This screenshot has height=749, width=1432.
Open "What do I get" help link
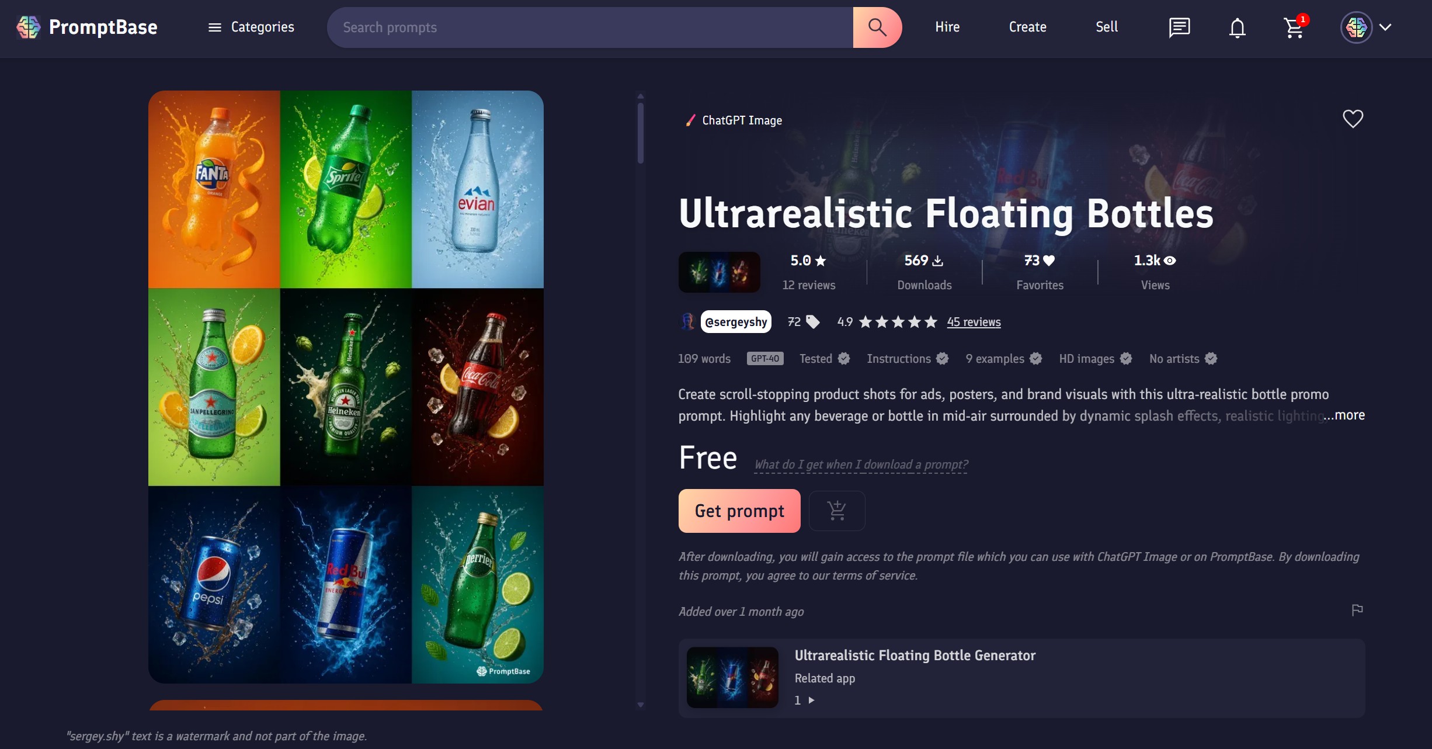point(861,465)
